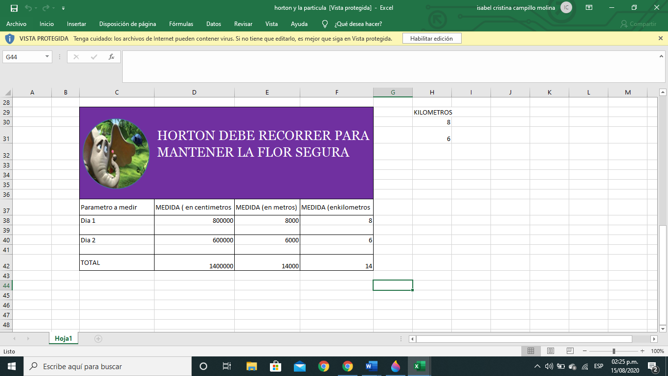Select column D header
Screen dimensions: 668x376
pos(194,93)
